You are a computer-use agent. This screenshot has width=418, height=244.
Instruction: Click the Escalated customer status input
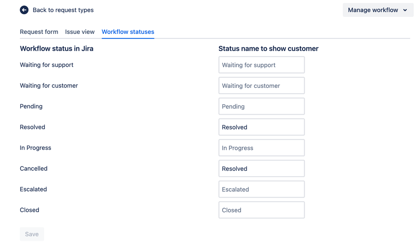[262, 189]
